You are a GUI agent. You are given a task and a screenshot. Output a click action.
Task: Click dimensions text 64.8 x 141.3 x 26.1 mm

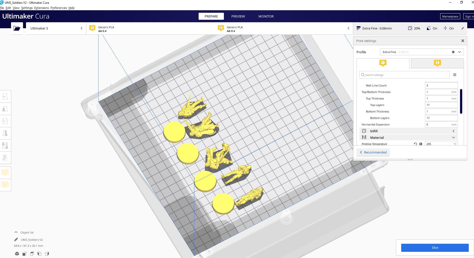click(x=29, y=246)
